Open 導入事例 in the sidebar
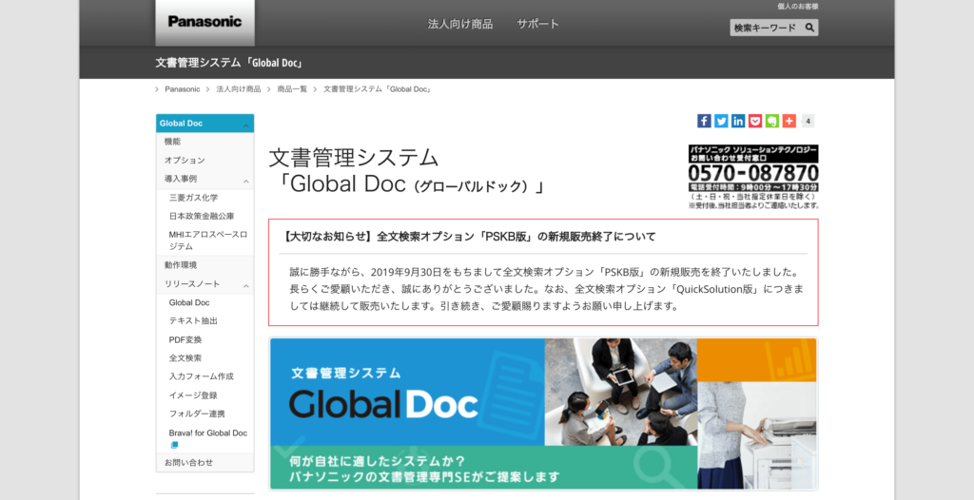The image size is (974, 500). pyautogui.click(x=181, y=179)
